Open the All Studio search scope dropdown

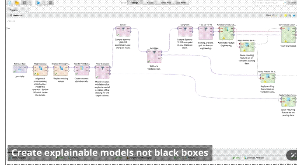[292, 3]
